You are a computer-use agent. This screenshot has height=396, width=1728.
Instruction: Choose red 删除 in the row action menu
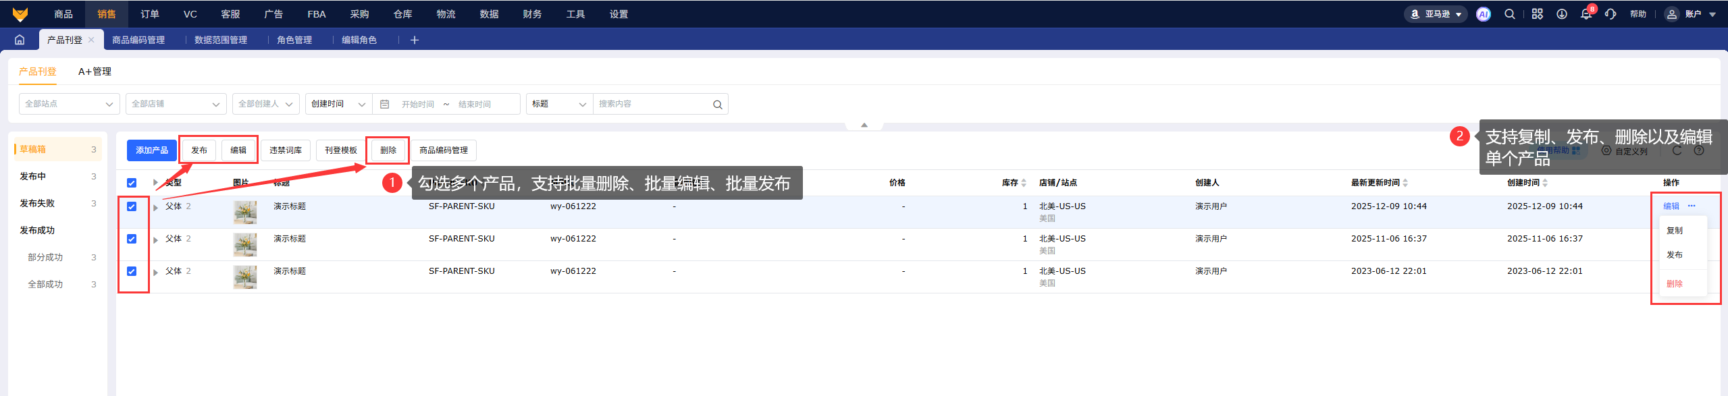point(1675,284)
